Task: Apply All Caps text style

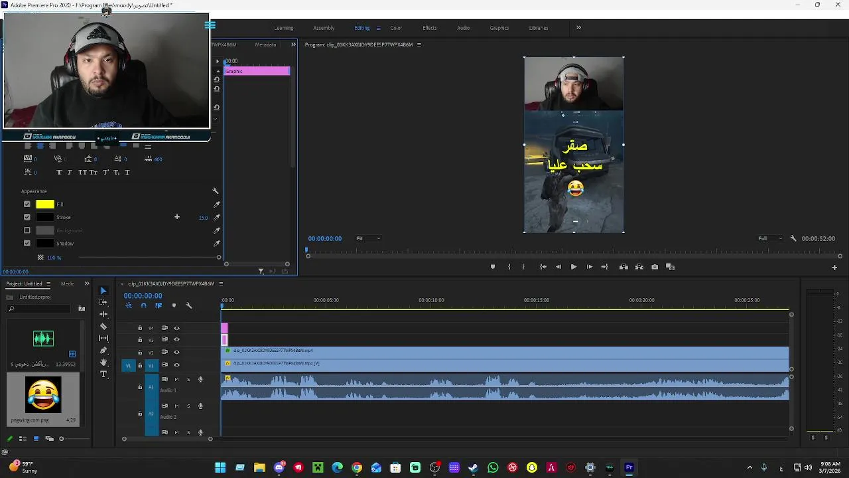Action: [82, 173]
